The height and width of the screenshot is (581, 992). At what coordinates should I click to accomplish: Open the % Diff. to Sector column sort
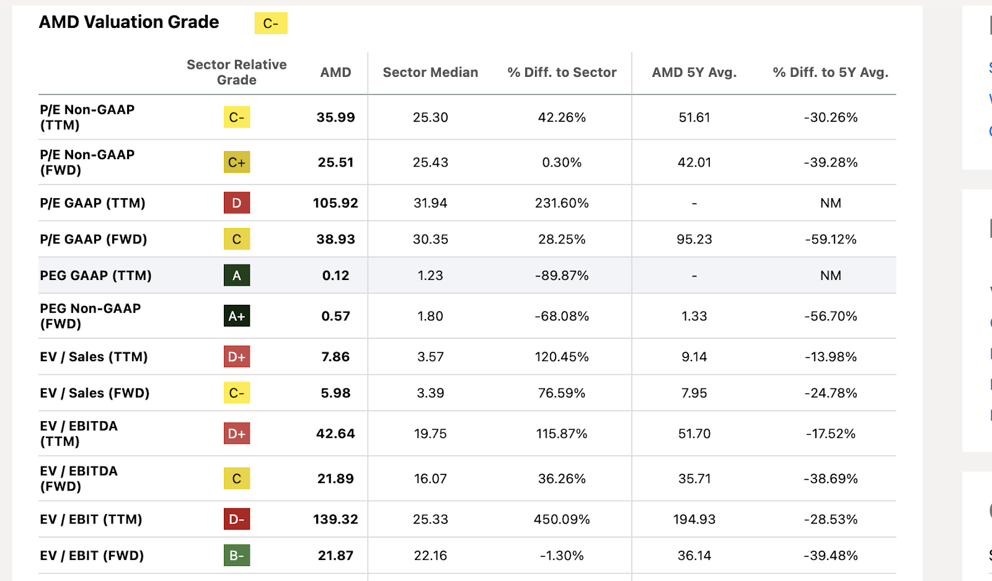[561, 72]
